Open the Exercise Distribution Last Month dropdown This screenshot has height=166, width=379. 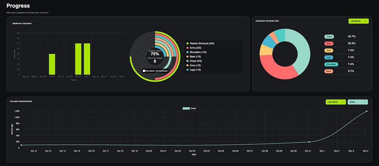(x=359, y=21)
